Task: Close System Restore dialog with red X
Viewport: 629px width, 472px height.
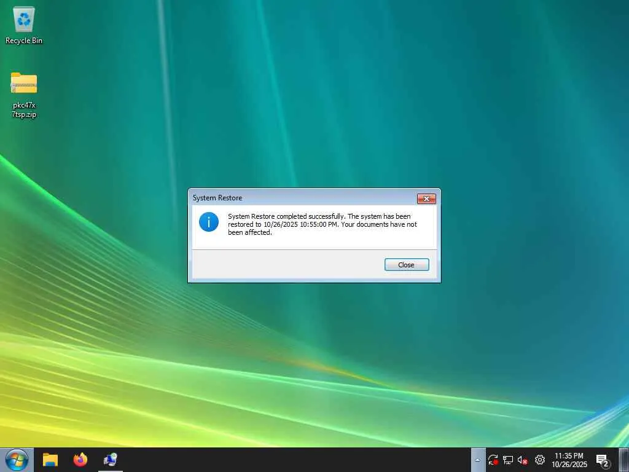Action: 426,199
